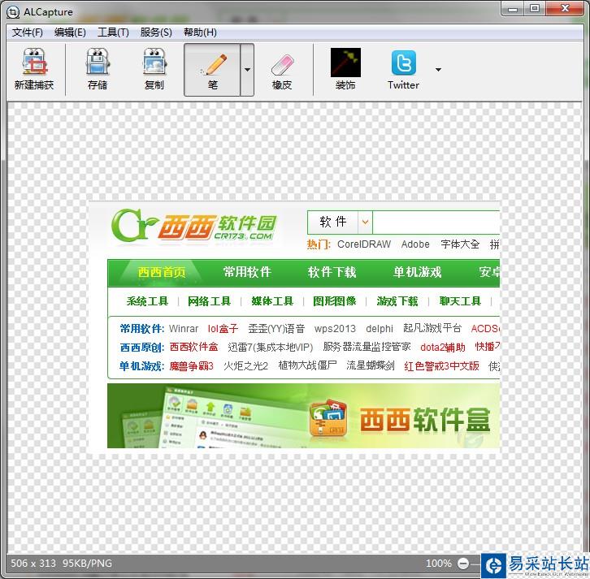Screen dimensions: 590x579
Task: Click the 506 x 313 size status text
Action: pos(33,564)
